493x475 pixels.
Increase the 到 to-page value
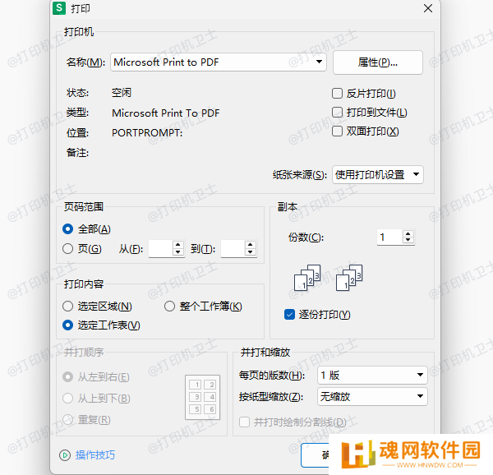tap(251, 245)
